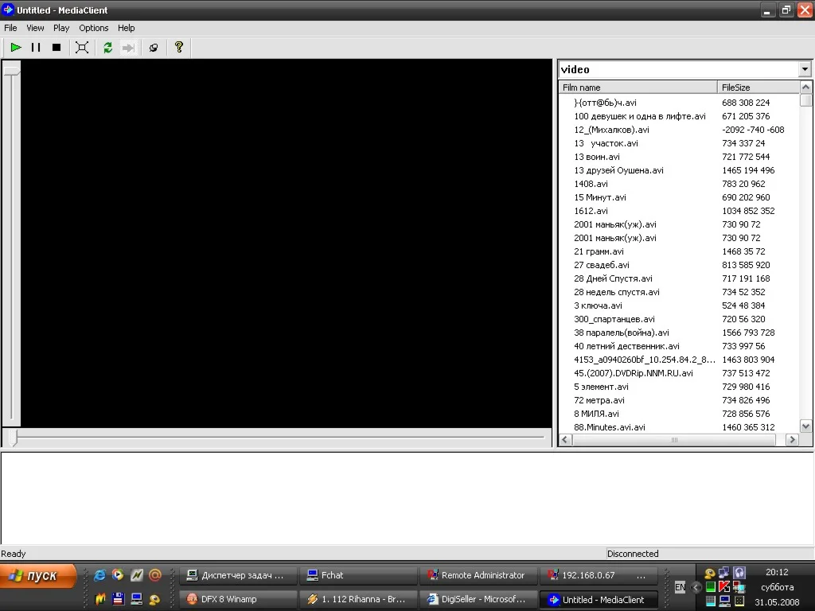Sort list by Film name column header

[x=637, y=88]
